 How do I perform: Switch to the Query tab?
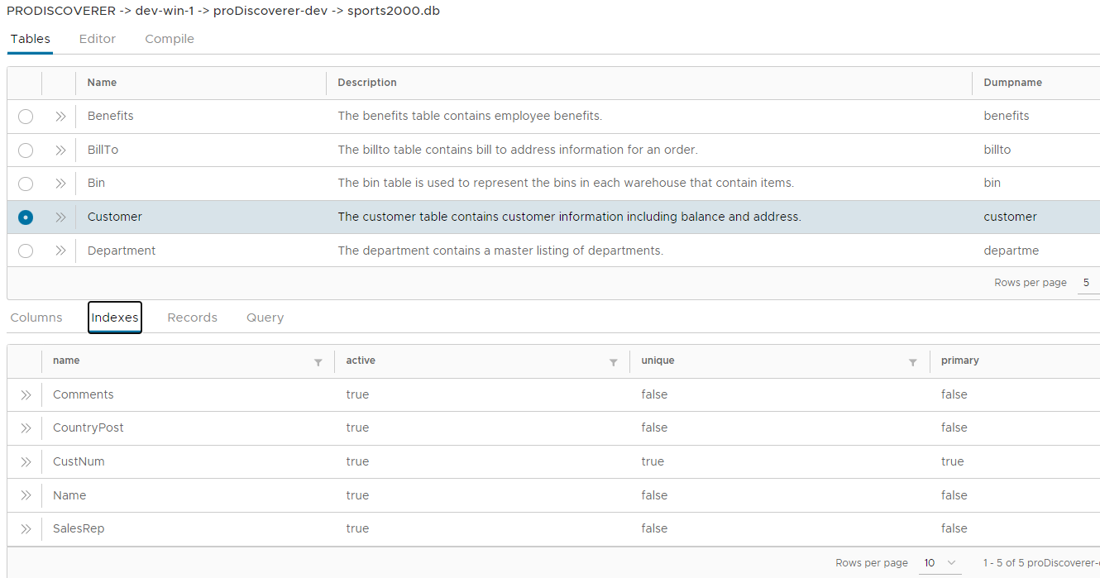[265, 317]
